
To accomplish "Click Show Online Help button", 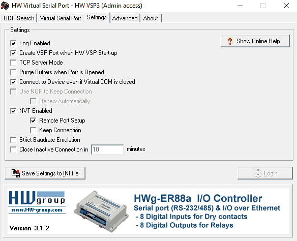I will coord(255,41).
